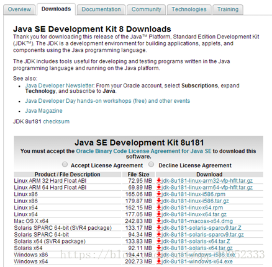The height and width of the screenshot is (267, 272).
Task: Click the Product / File Description column header
Action: pyautogui.click(x=68, y=174)
